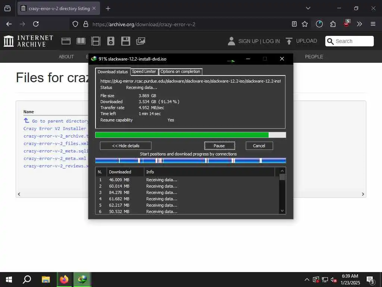The width and height of the screenshot is (382, 287).
Task: Close the directory listing browser tab
Action: [94, 8]
